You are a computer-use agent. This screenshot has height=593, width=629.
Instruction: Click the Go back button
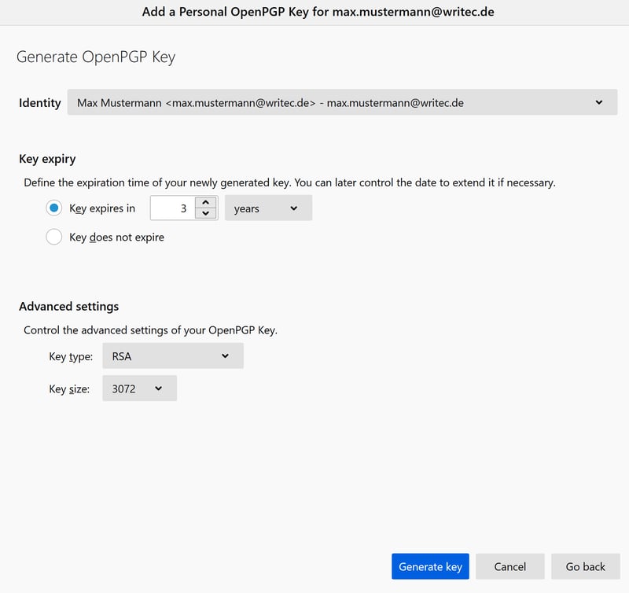tap(585, 566)
